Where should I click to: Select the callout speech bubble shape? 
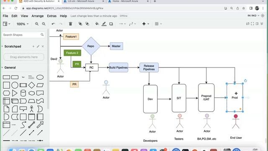[23, 109]
